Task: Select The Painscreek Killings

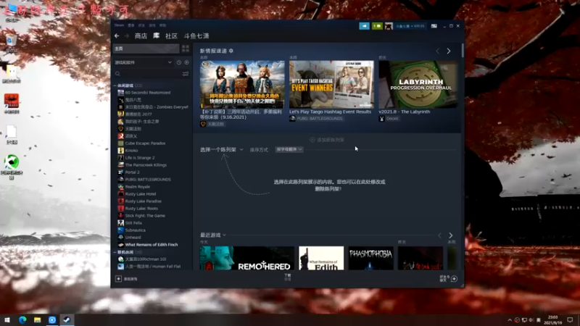Action: click(146, 165)
